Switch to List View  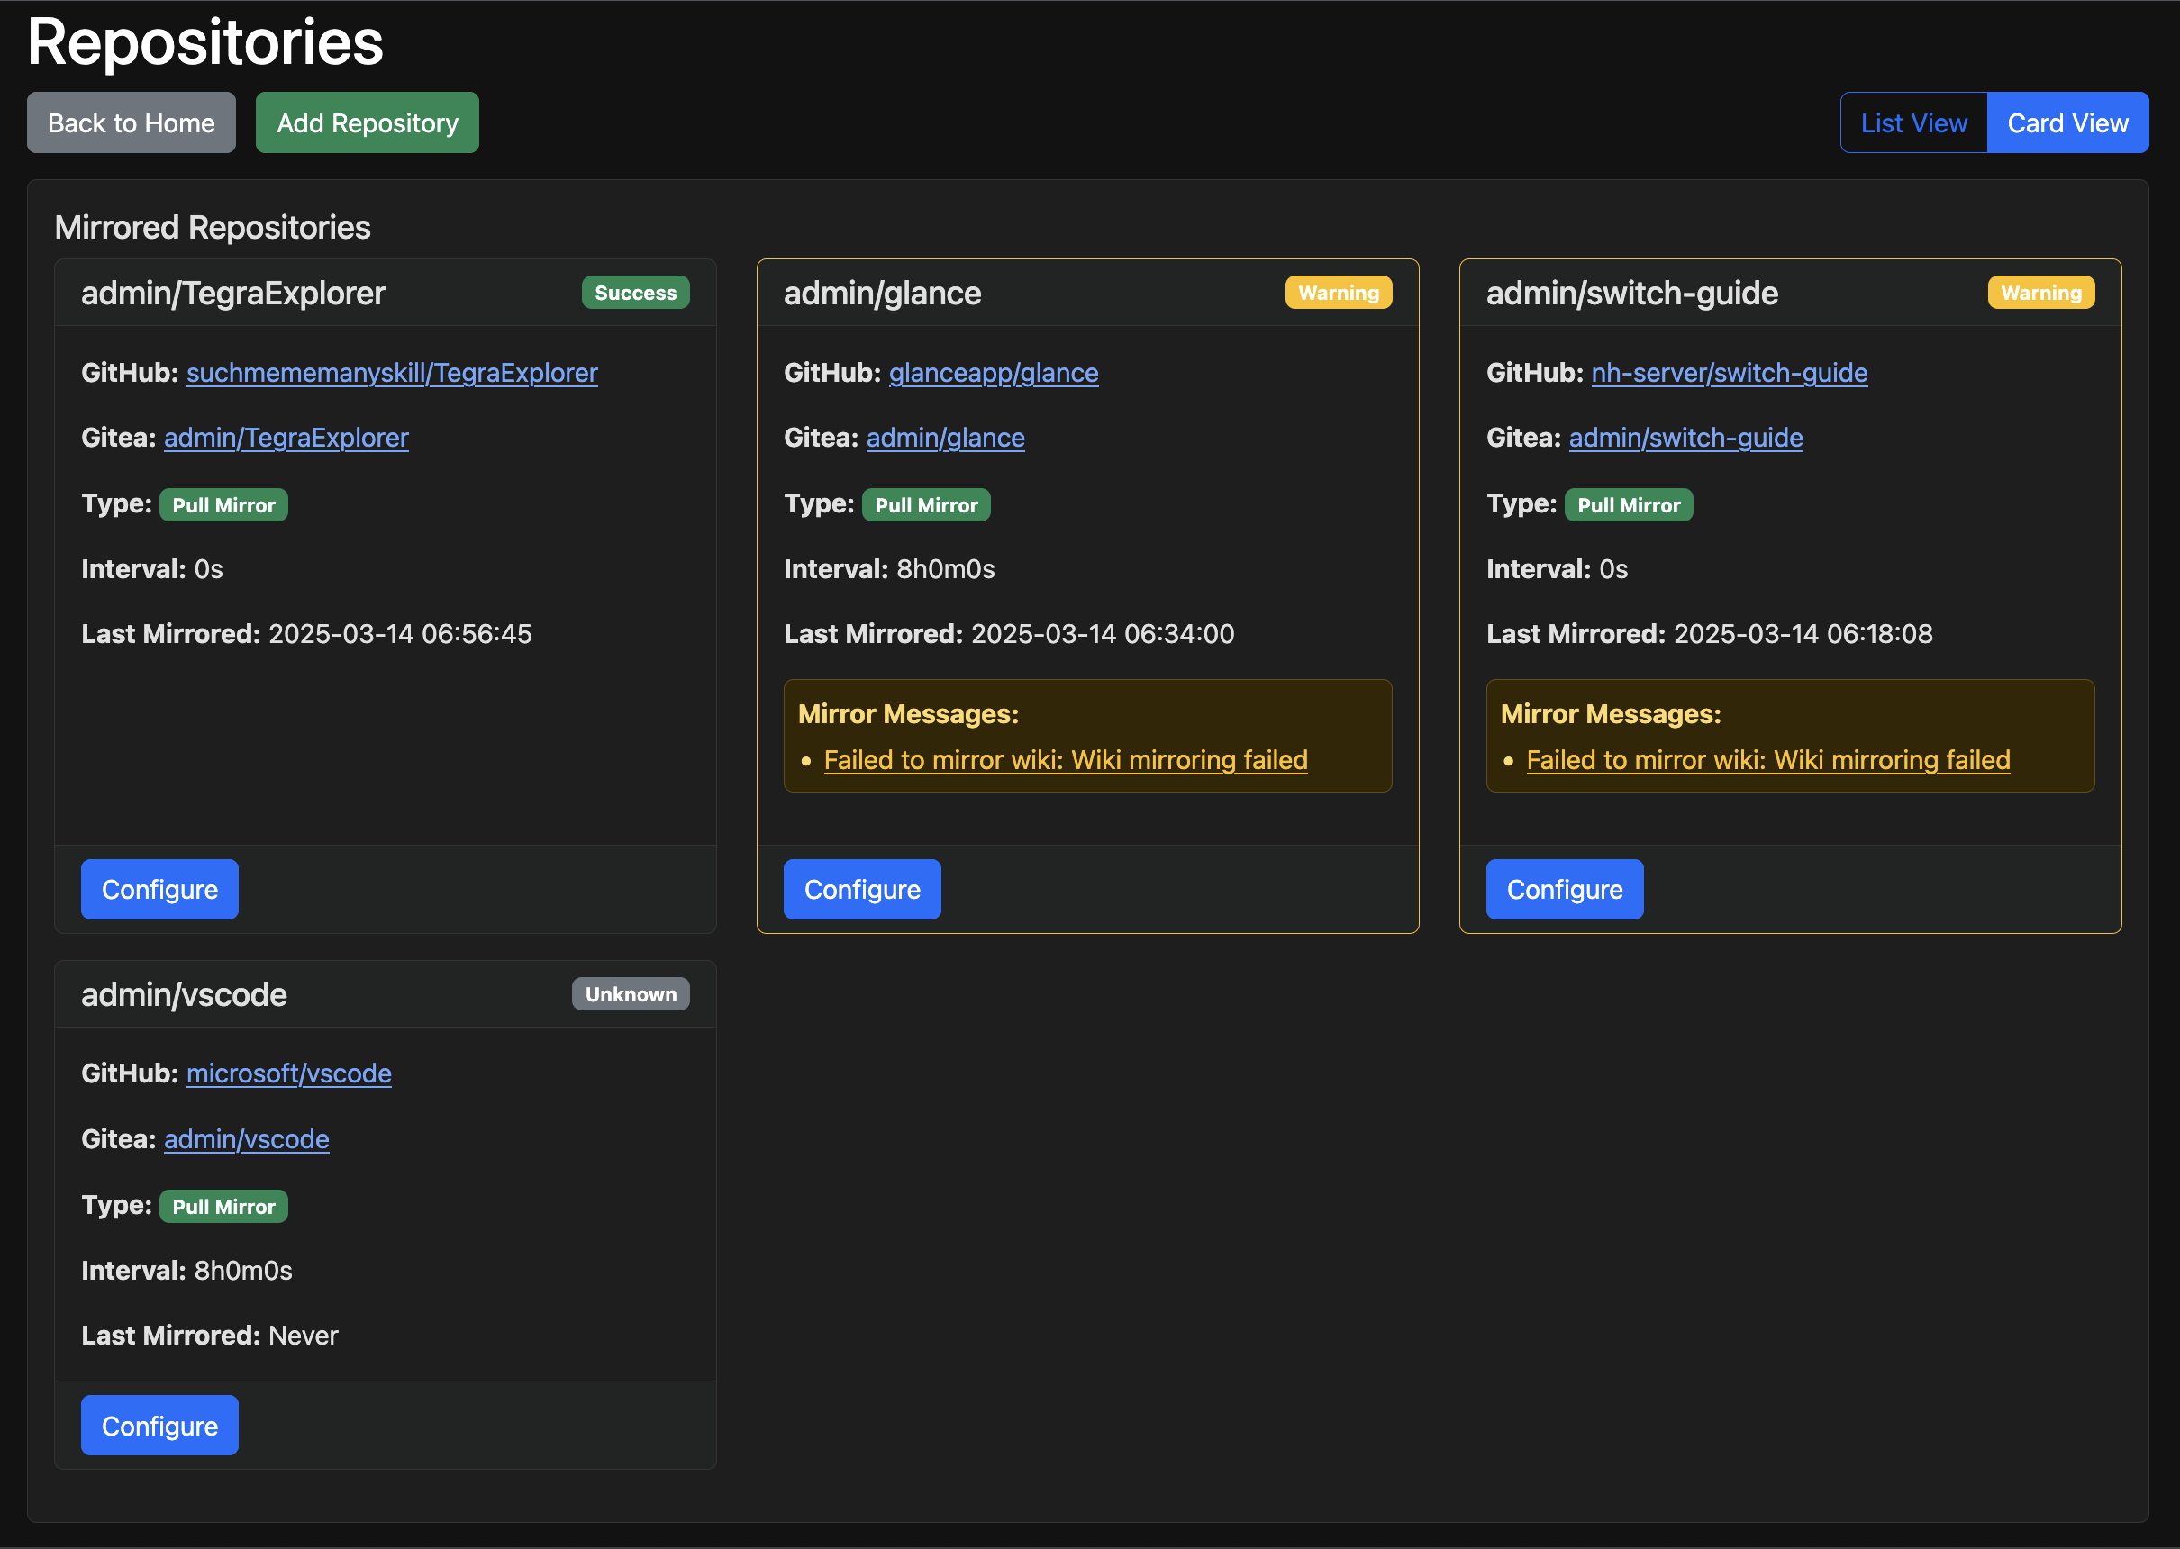pyautogui.click(x=1912, y=123)
